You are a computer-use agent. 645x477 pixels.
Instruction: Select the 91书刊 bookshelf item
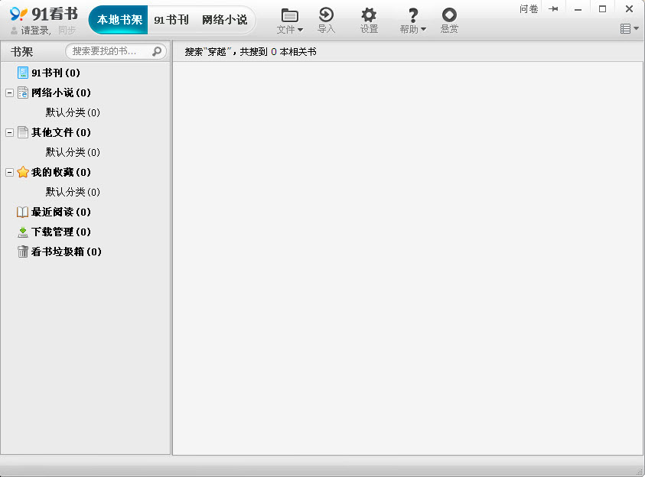click(x=55, y=73)
